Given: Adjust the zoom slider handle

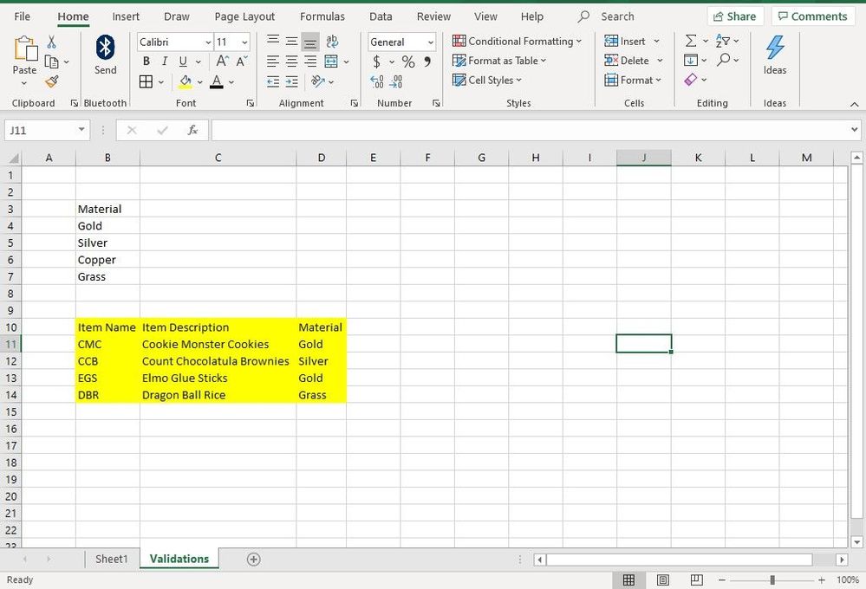Looking at the screenshot, I should tap(772, 579).
